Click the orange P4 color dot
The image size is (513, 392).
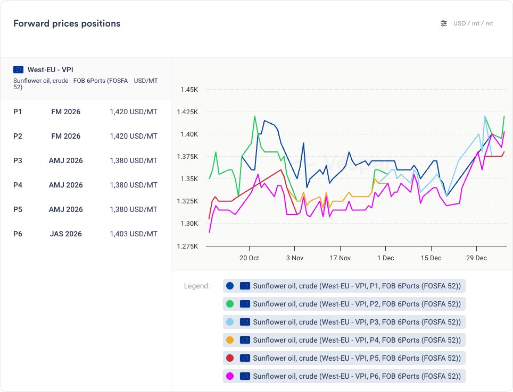point(230,340)
